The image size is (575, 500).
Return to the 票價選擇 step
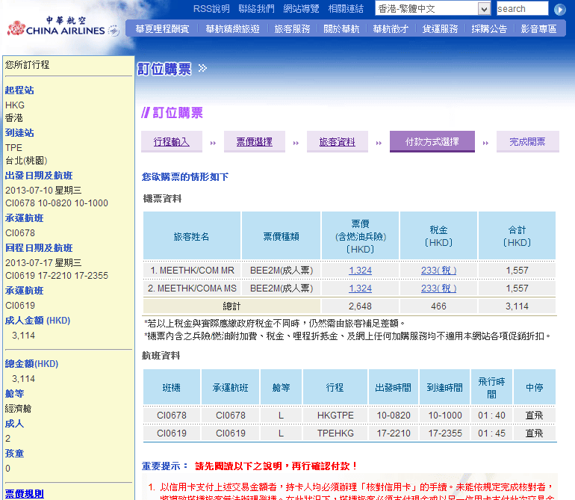click(255, 141)
